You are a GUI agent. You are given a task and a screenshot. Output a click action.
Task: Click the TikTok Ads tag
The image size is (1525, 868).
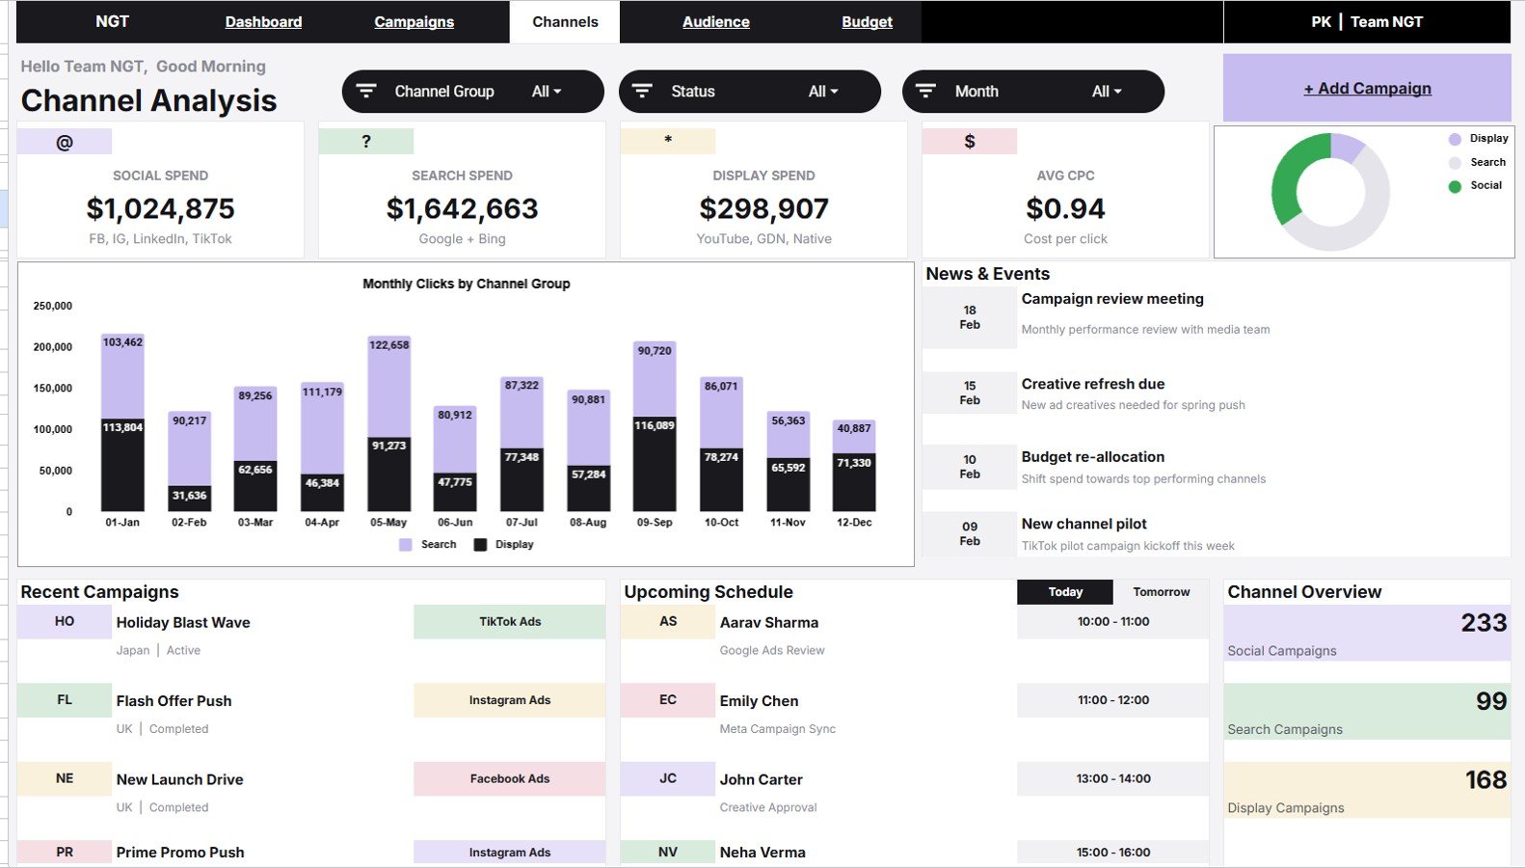(510, 622)
